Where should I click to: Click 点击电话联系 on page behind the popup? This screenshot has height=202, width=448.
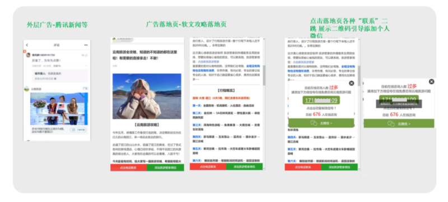click(x=303, y=167)
